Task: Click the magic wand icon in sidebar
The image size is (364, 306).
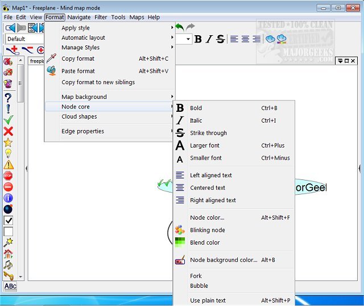Action: click(x=8, y=242)
